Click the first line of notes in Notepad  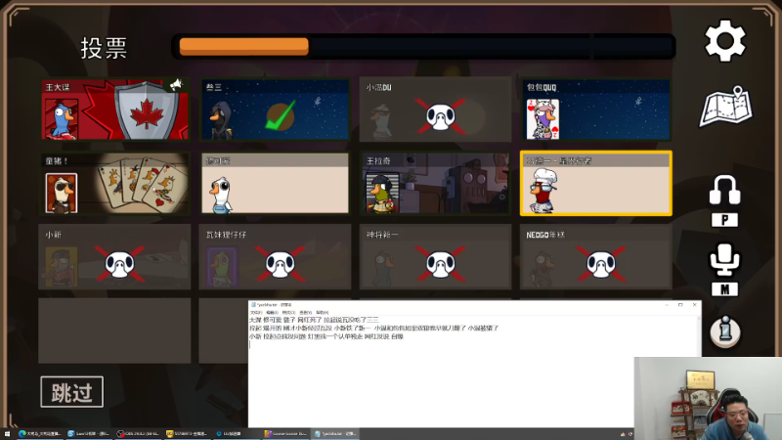[314, 320]
